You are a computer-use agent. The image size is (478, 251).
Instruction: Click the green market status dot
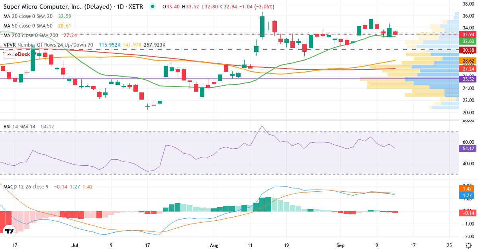[x=152, y=6]
